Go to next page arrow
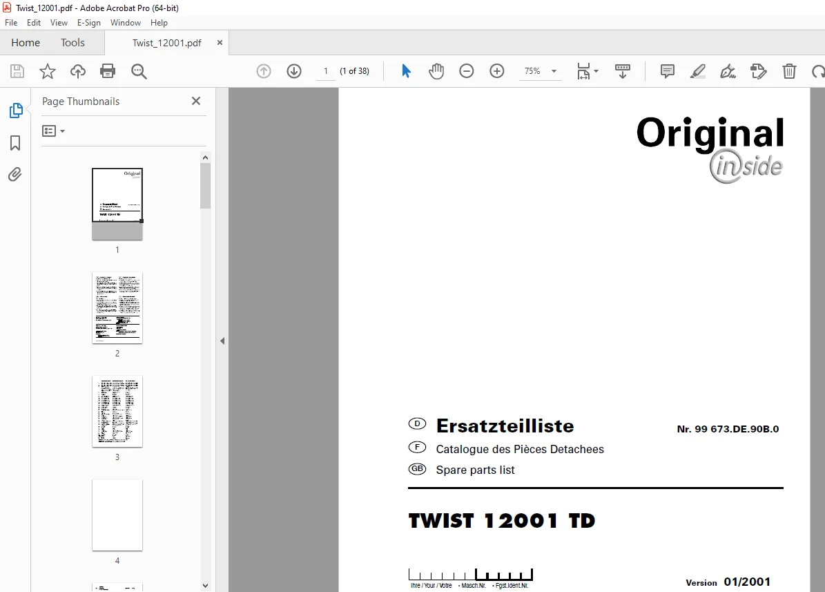Screen dimensions: 825x592 (x=294, y=71)
